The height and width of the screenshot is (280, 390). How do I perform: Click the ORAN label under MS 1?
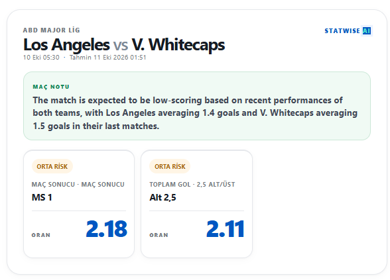[41, 235]
